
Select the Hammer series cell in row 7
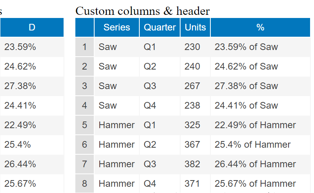117,164
